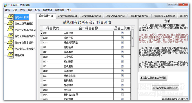
Task: Select 设定会计核算用基础 tree item
Action: [25, 30]
